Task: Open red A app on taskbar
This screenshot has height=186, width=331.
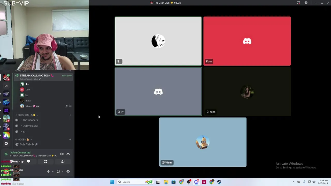Action: coord(204,182)
